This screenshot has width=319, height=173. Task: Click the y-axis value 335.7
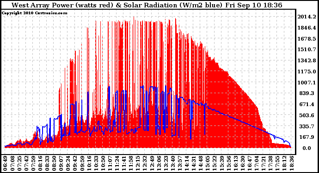tap(307, 126)
